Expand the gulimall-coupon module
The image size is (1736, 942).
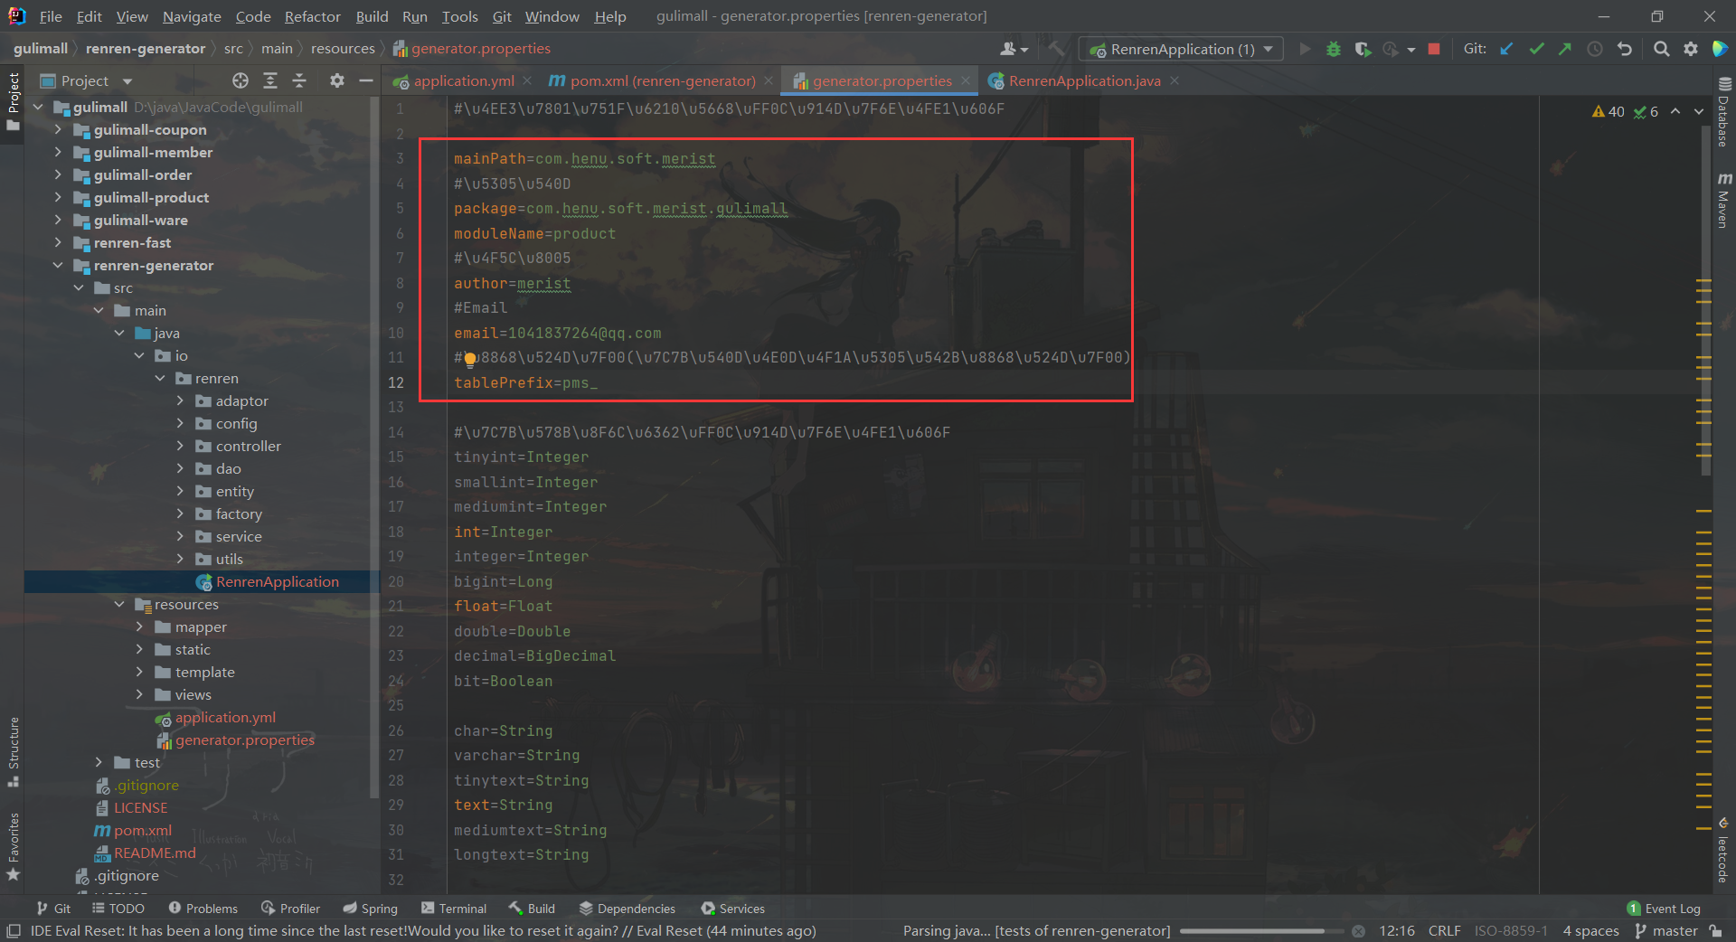pos(58,129)
